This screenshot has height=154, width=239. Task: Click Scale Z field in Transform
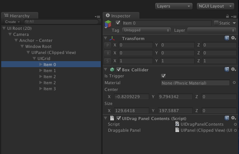(219, 61)
